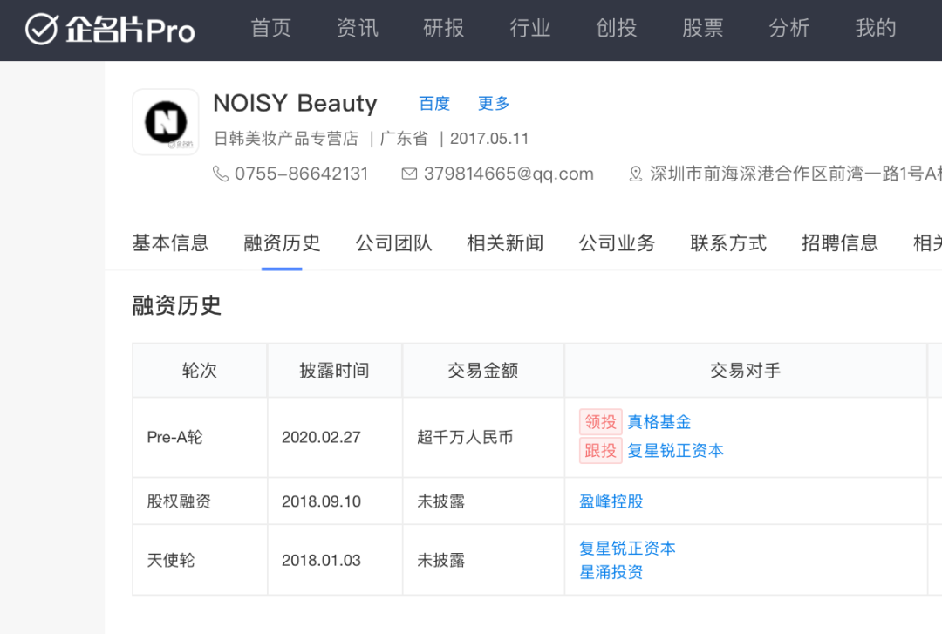Click the phone icon beside 0755-86642131

(x=221, y=174)
